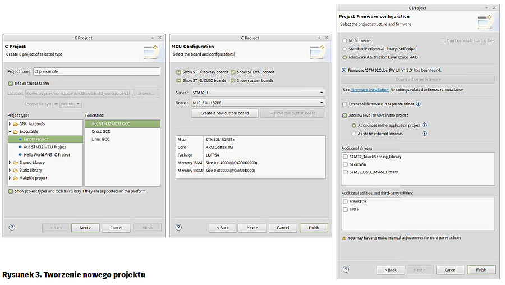This screenshot has width=505, height=285.
Task: Open the Board dropdown showing NUCLEO-L152RE
Action: [x=258, y=102]
